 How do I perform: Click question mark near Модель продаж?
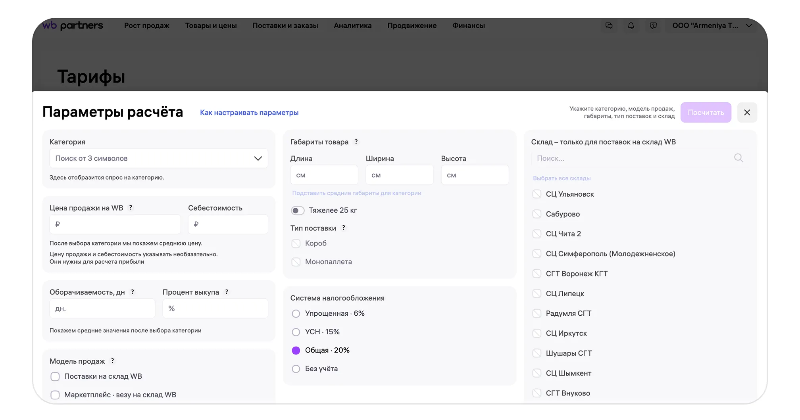coord(113,361)
